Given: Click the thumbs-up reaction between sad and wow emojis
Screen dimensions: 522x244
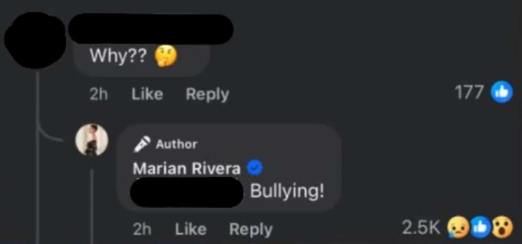Looking at the screenshot, I should (x=481, y=228).
